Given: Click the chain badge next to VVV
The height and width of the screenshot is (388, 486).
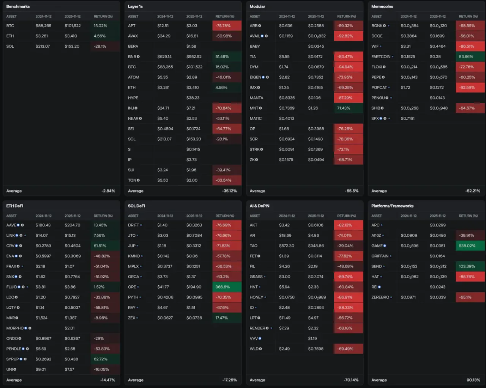Looking at the screenshot, I should coord(260,339).
